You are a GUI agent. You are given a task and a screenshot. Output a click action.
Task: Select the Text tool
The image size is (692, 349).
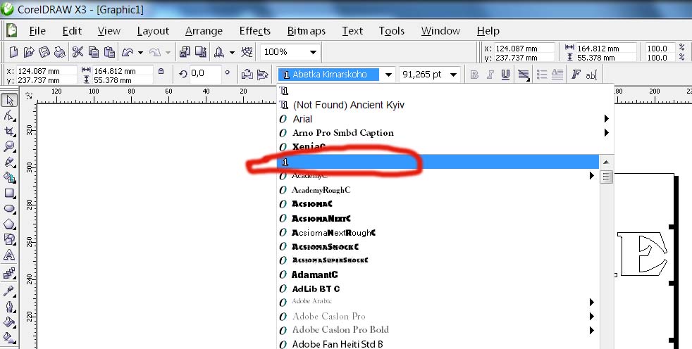(x=9, y=255)
